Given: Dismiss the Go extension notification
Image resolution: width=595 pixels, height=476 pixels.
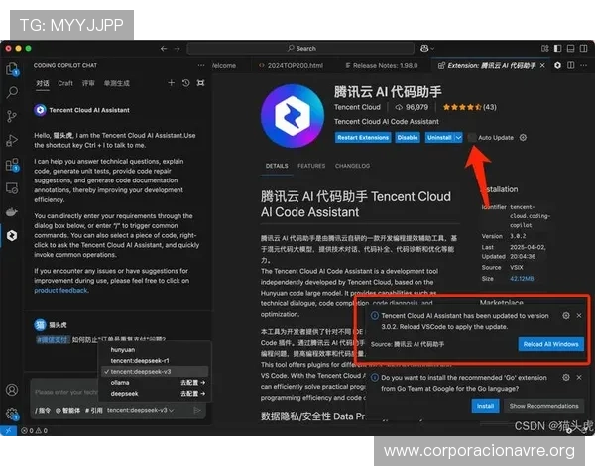Looking at the screenshot, I should (579, 377).
